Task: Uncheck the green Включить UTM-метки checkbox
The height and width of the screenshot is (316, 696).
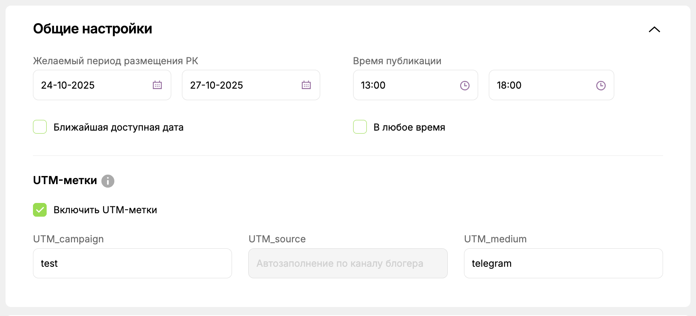Action: point(40,210)
